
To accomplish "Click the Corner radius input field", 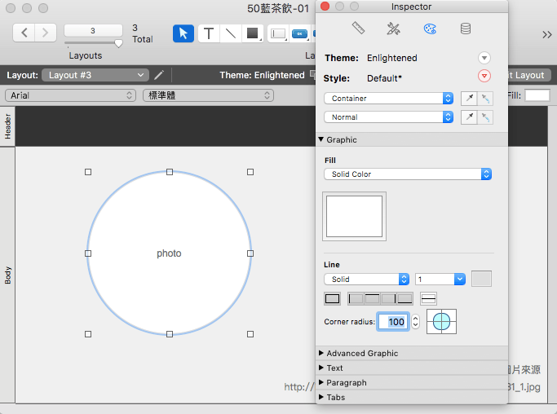I will [393, 322].
